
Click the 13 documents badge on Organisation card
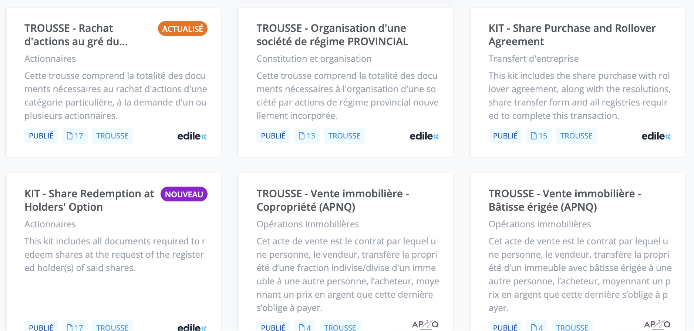[307, 136]
